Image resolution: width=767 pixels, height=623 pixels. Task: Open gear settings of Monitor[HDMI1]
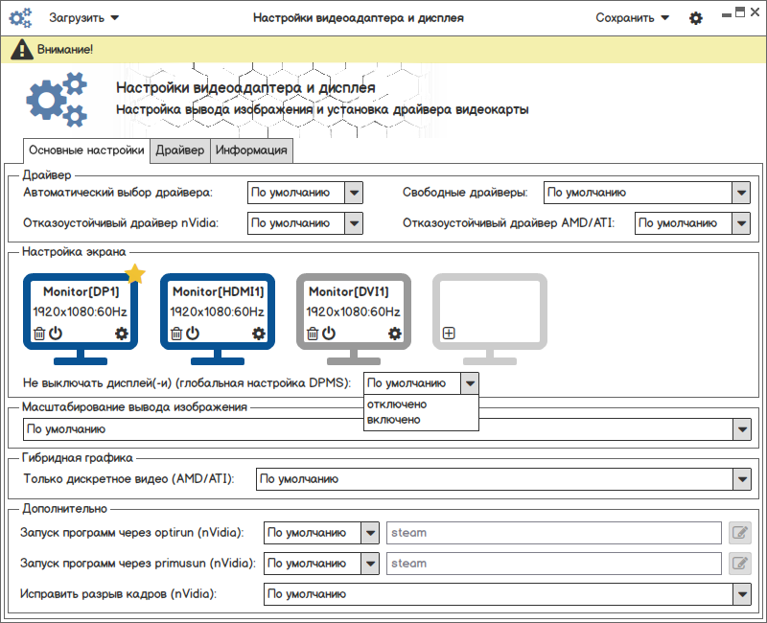tap(258, 334)
